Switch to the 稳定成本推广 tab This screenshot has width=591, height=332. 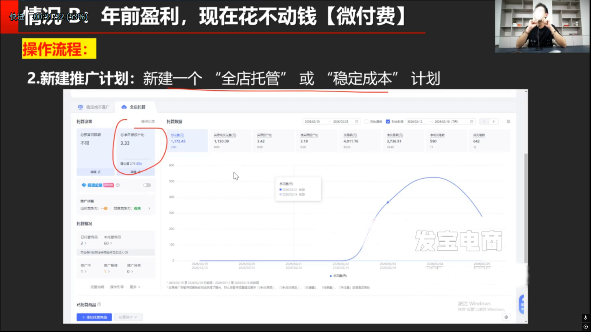tap(94, 107)
